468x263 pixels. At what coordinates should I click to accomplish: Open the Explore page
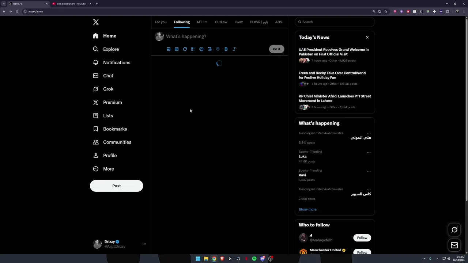[x=106, y=49]
